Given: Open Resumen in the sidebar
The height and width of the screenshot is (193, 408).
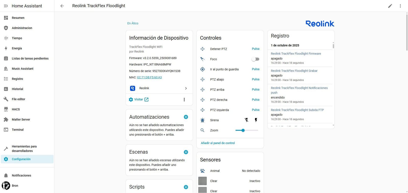Looking at the screenshot, I should [27, 18].
